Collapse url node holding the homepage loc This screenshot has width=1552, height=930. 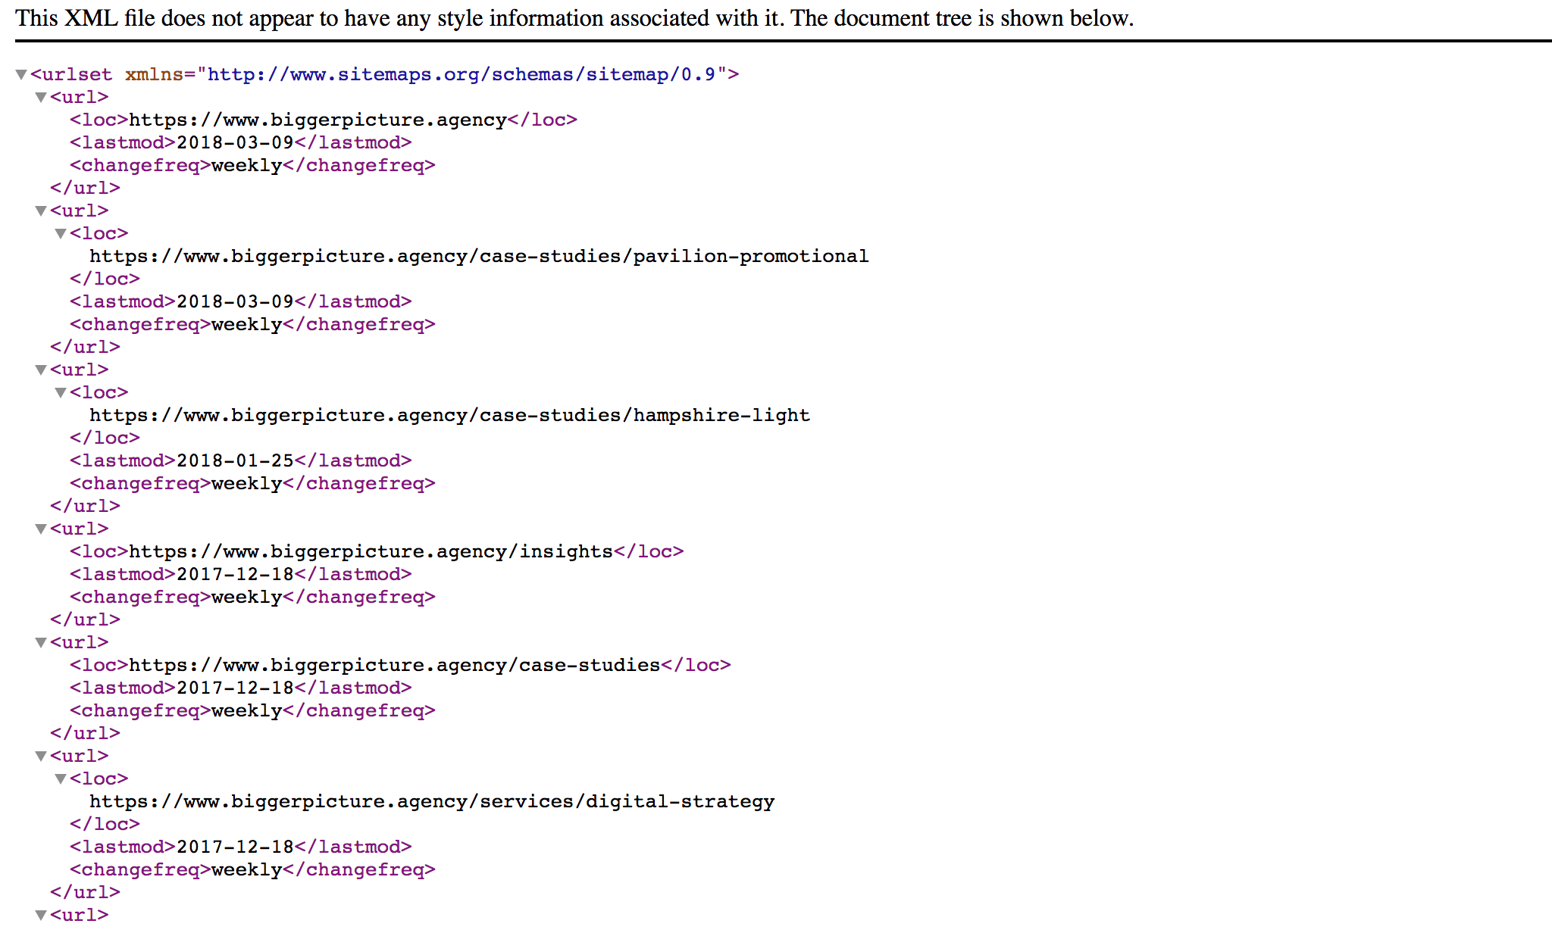pos(41,97)
